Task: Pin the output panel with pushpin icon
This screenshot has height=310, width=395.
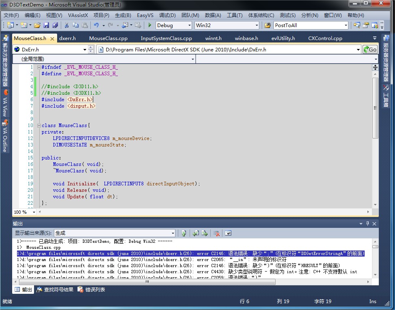Action: [x=368, y=223]
